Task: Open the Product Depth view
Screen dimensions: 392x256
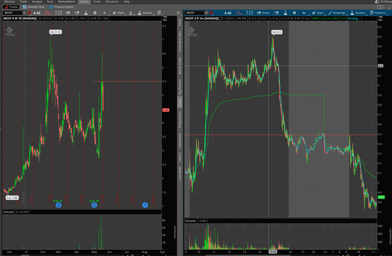Action: pyautogui.click(x=61, y=7)
